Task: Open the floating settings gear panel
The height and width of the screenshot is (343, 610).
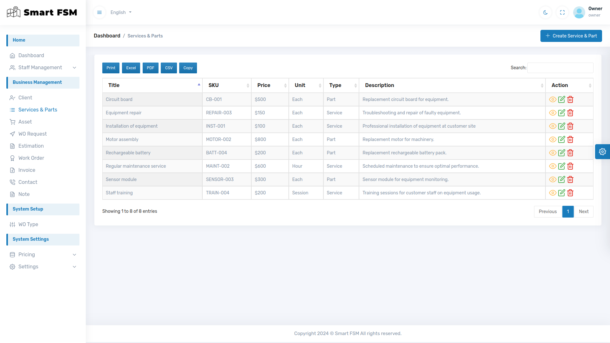Action: click(x=602, y=152)
